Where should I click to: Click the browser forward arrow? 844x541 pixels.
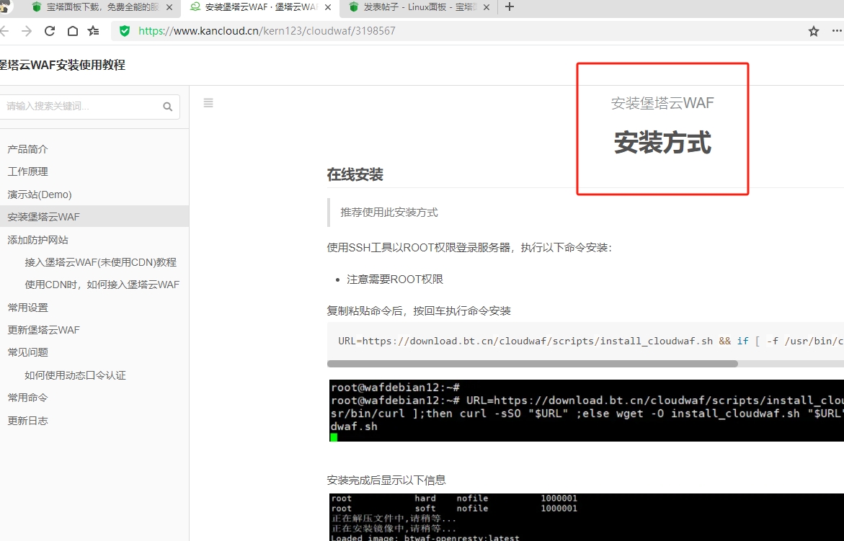click(x=27, y=31)
